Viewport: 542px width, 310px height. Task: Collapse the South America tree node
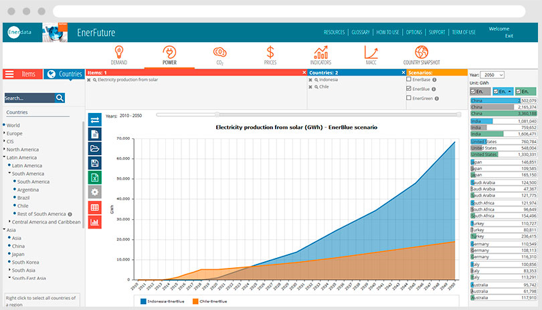click(9, 174)
